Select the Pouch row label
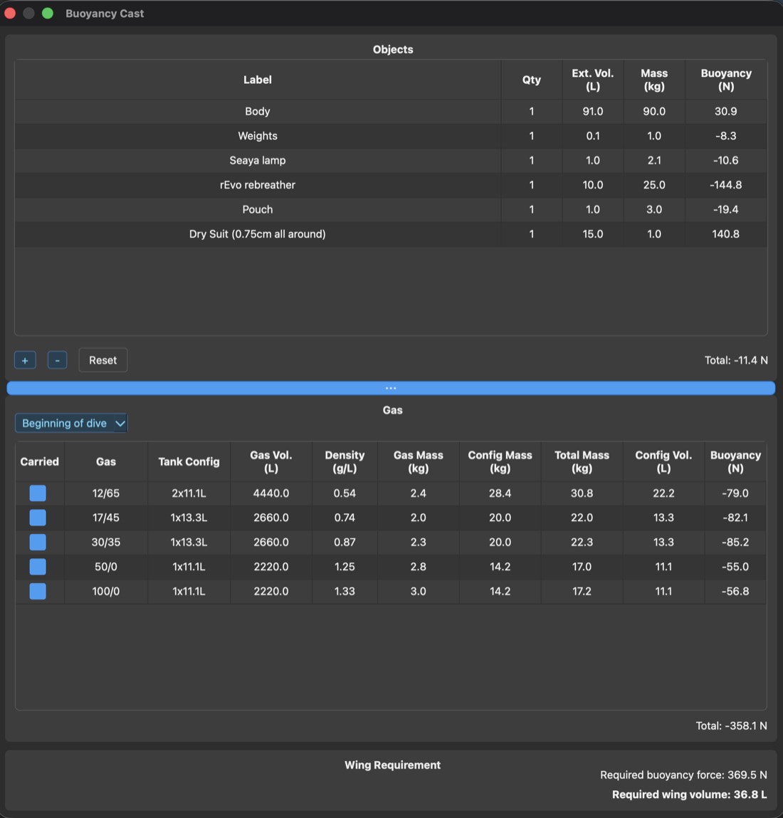This screenshot has width=783, height=818. [258, 209]
